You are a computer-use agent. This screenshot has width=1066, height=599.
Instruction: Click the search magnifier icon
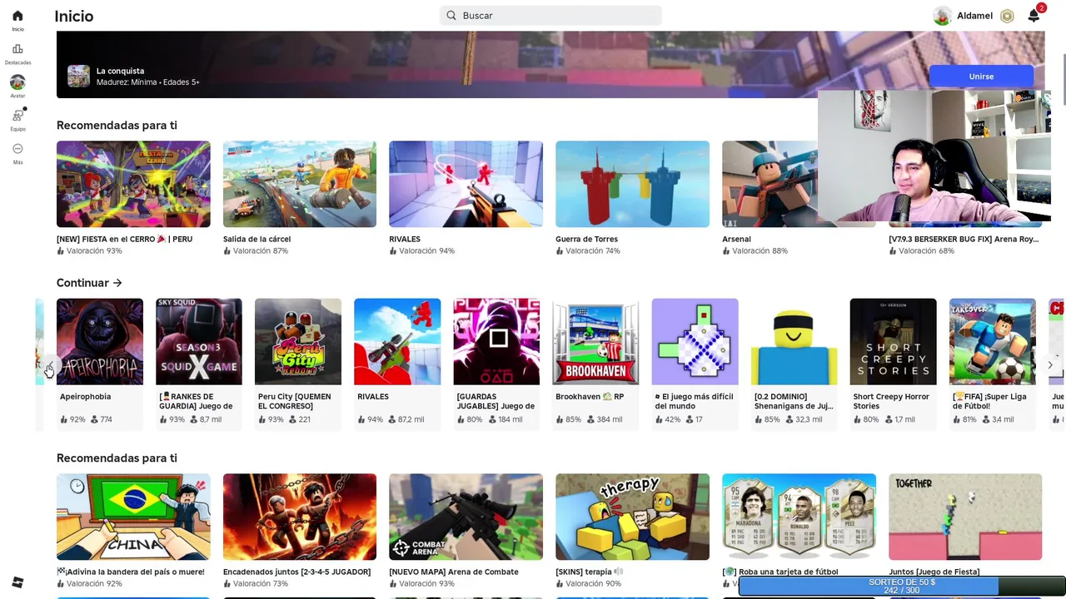coord(451,15)
